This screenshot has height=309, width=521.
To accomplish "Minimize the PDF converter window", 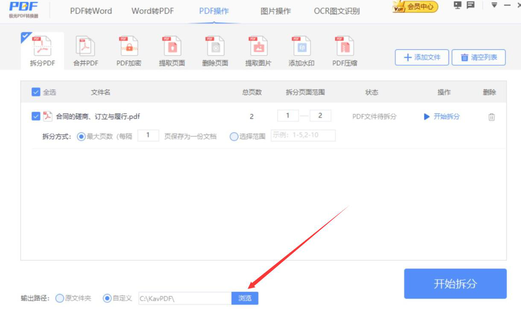I will [507, 5].
